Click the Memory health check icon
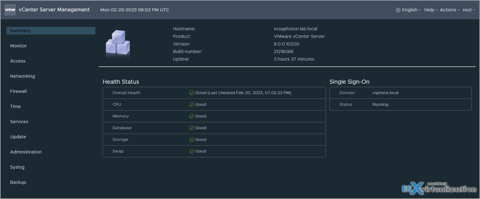The height and width of the screenshot is (199, 480). click(x=191, y=116)
